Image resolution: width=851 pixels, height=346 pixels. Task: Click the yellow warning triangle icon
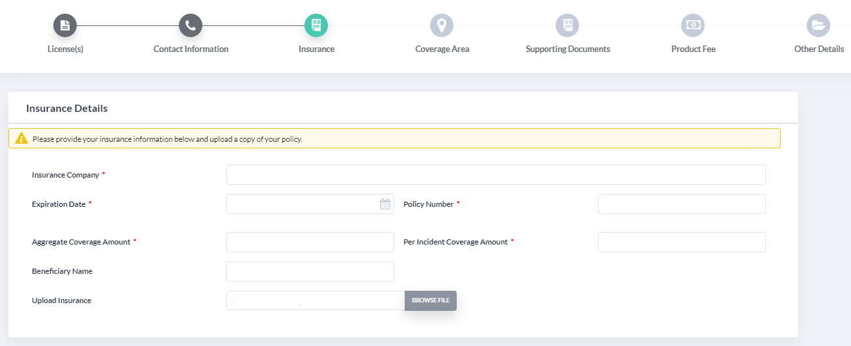pos(21,139)
